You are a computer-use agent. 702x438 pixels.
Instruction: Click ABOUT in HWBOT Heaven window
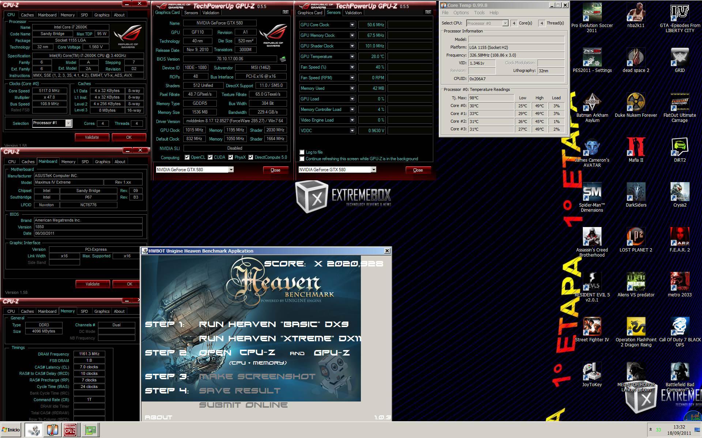coord(158,417)
